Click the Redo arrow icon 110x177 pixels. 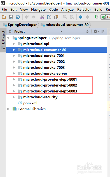(x=33, y=17)
